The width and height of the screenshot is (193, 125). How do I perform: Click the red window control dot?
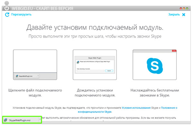pyautogui.click(x=181, y=8)
